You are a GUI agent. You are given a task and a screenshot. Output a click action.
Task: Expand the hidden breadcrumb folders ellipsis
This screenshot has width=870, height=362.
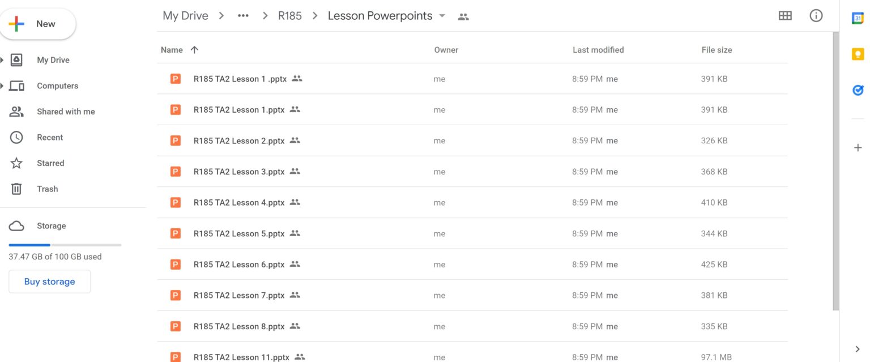click(x=243, y=15)
